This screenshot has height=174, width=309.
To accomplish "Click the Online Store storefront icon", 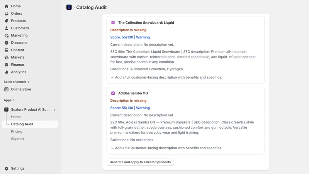I will coord(7,89).
